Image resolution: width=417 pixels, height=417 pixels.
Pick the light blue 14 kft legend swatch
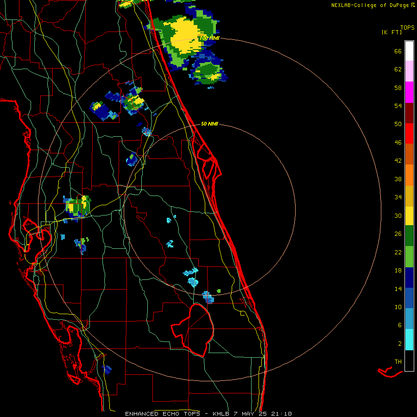(x=409, y=319)
